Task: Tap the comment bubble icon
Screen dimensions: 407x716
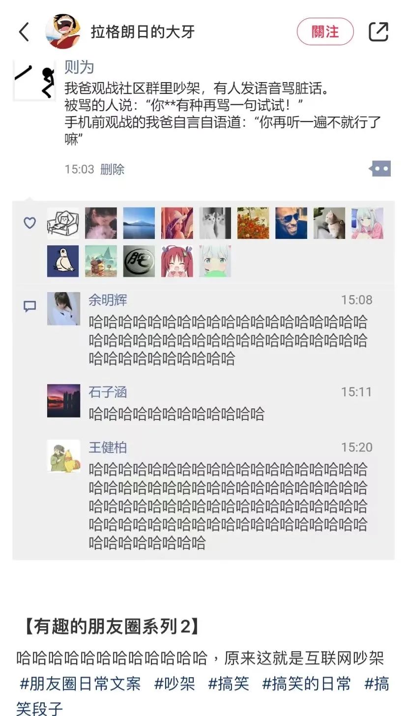Action: (30, 306)
